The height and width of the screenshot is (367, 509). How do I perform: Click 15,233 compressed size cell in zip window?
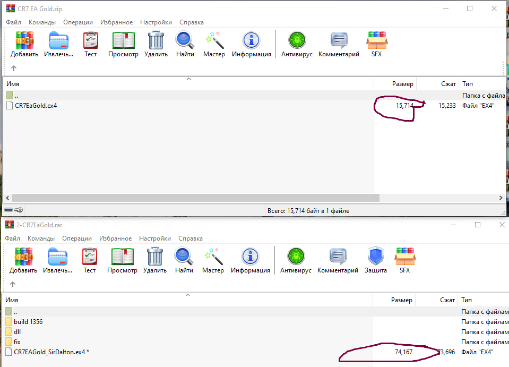(447, 106)
